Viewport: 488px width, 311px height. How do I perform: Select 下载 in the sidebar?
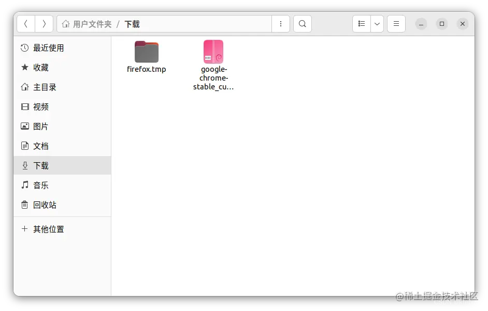(62, 165)
